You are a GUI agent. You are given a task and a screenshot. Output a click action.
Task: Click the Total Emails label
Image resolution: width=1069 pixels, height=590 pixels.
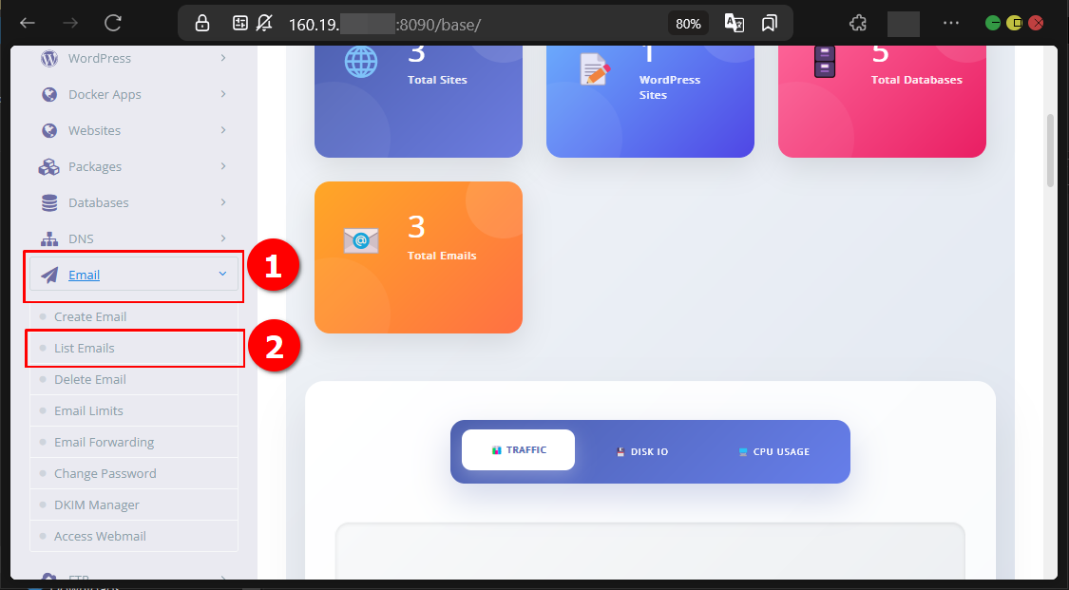pos(442,256)
